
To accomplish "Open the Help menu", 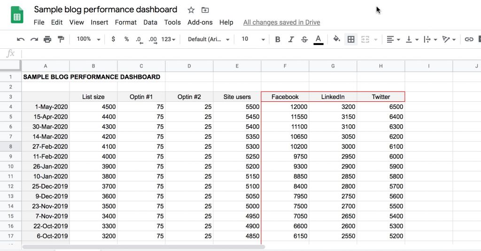I will (x=226, y=23).
